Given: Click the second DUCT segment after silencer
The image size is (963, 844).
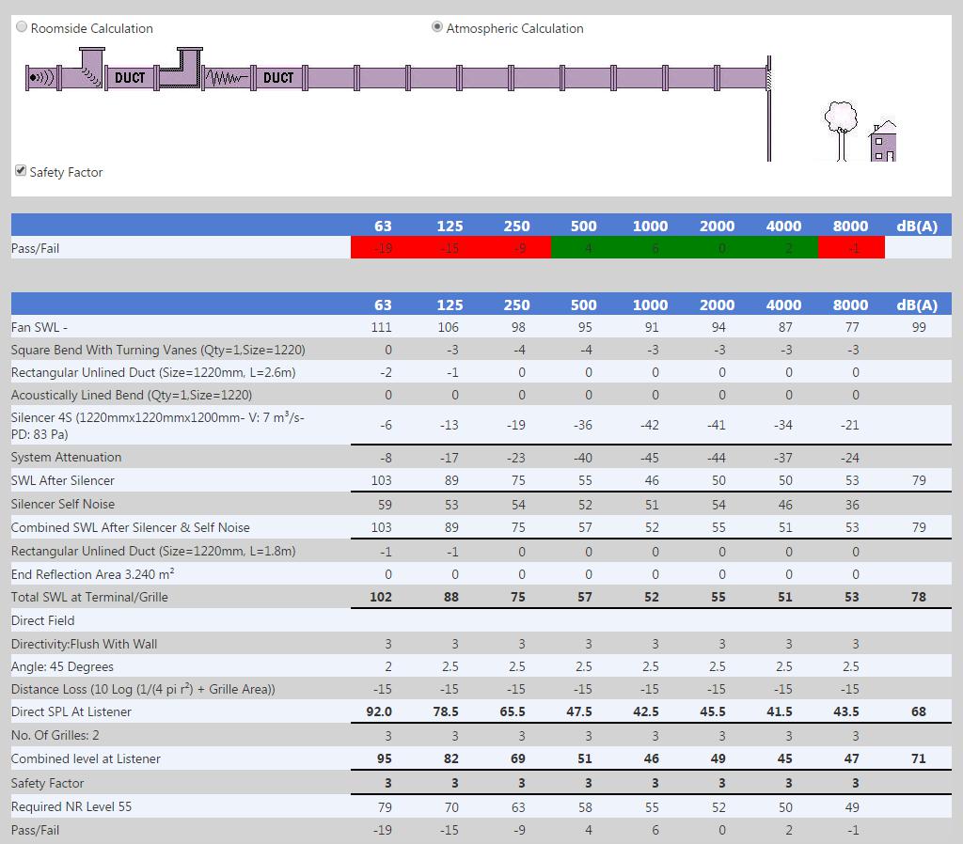Looking at the screenshot, I should coord(278,78).
